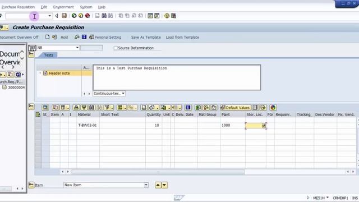Click the Sort Descending icon in item toolbar

point(84,107)
